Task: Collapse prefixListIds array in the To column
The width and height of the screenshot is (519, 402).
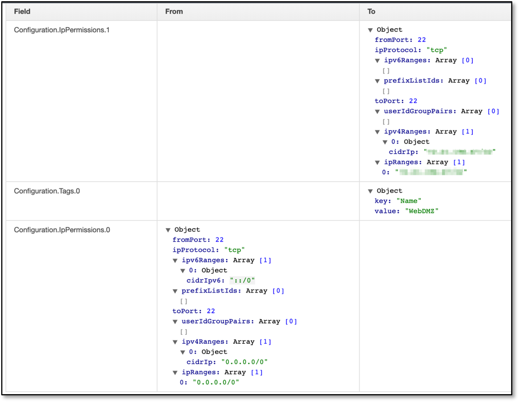Action: (x=377, y=81)
